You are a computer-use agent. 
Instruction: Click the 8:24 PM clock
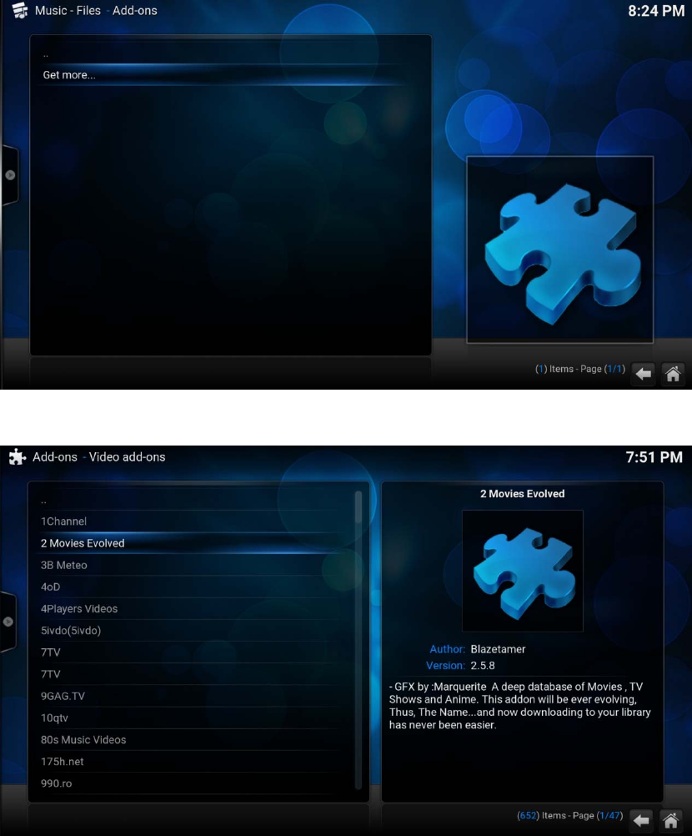tap(656, 11)
